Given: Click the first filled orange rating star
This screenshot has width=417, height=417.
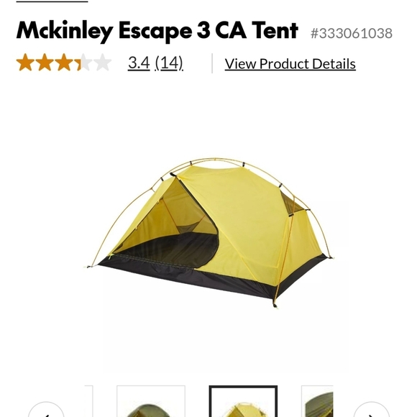Looking at the screenshot, I should click(x=26, y=63).
